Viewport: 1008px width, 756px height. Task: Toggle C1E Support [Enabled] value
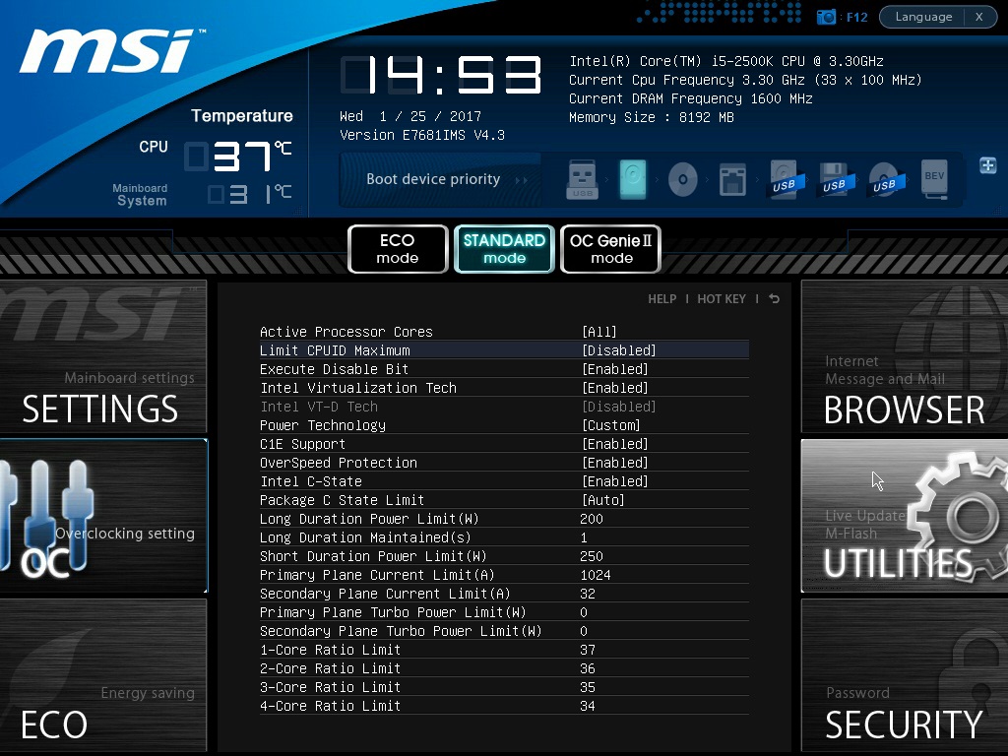click(614, 444)
